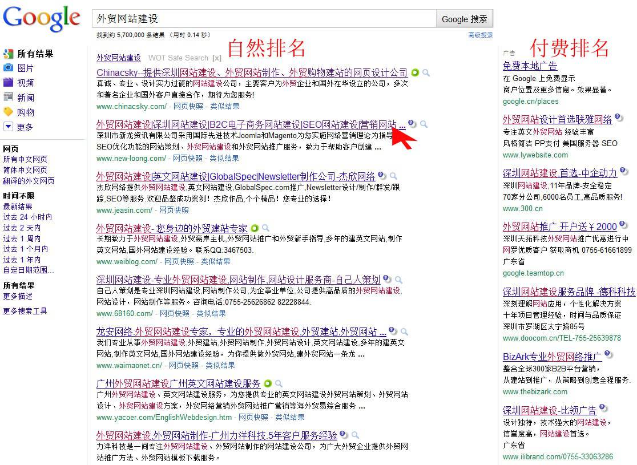
Task: Filter results by 过去 24 小时内
Action: 27,217
